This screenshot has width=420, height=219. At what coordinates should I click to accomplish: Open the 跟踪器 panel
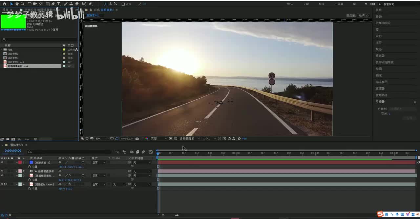point(380,56)
